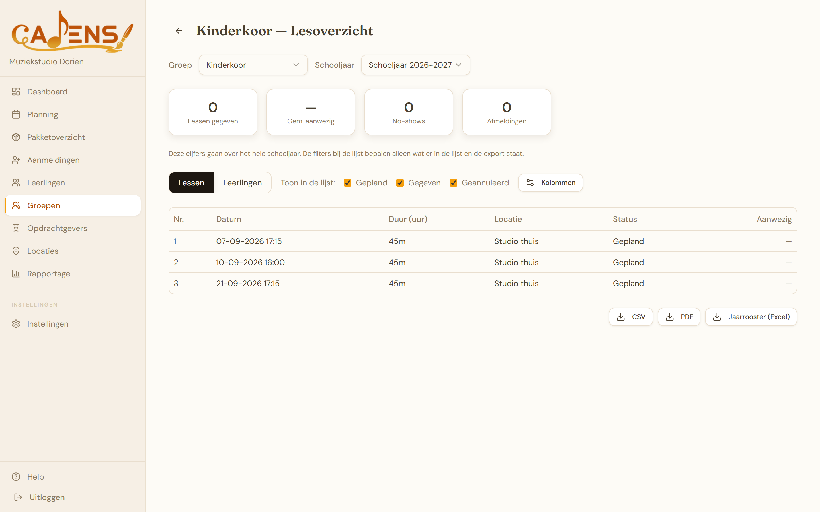This screenshot has width=820, height=512.
Task: Click the Pakketoverzicht box icon
Action: point(16,137)
